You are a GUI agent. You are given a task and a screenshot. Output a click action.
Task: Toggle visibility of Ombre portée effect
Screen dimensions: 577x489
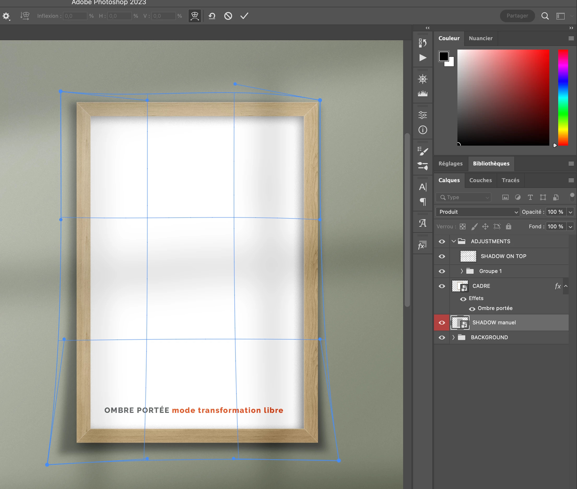point(472,309)
